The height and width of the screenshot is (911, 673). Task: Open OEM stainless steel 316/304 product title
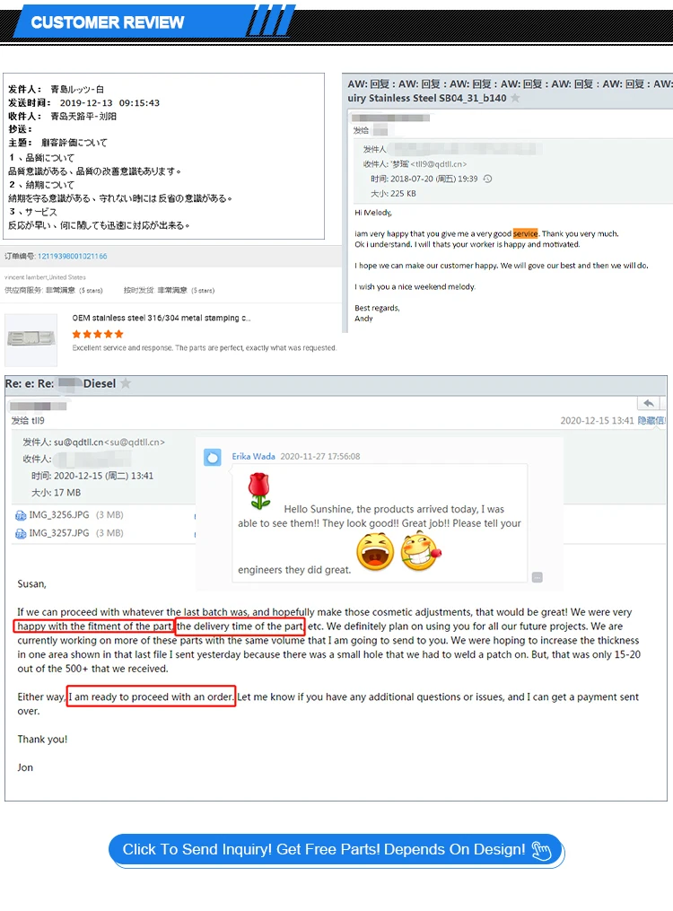pyautogui.click(x=162, y=318)
